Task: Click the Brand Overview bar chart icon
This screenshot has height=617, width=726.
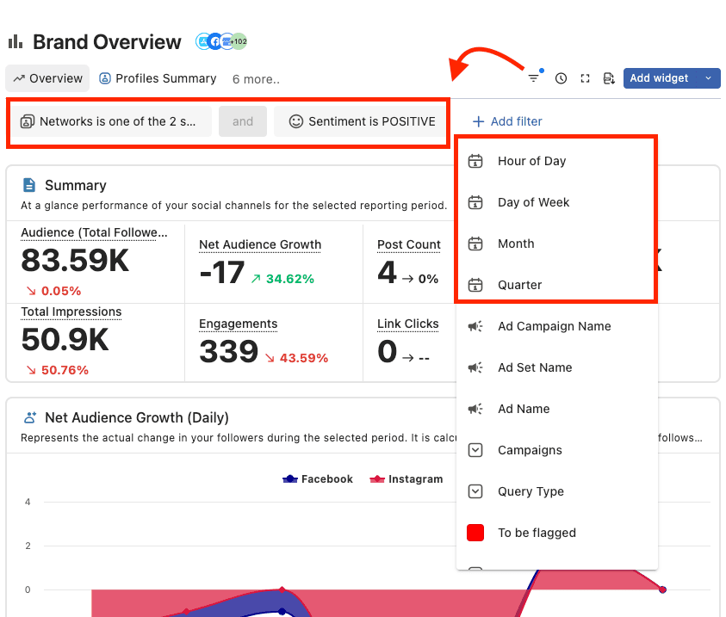Action: (x=16, y=42)
